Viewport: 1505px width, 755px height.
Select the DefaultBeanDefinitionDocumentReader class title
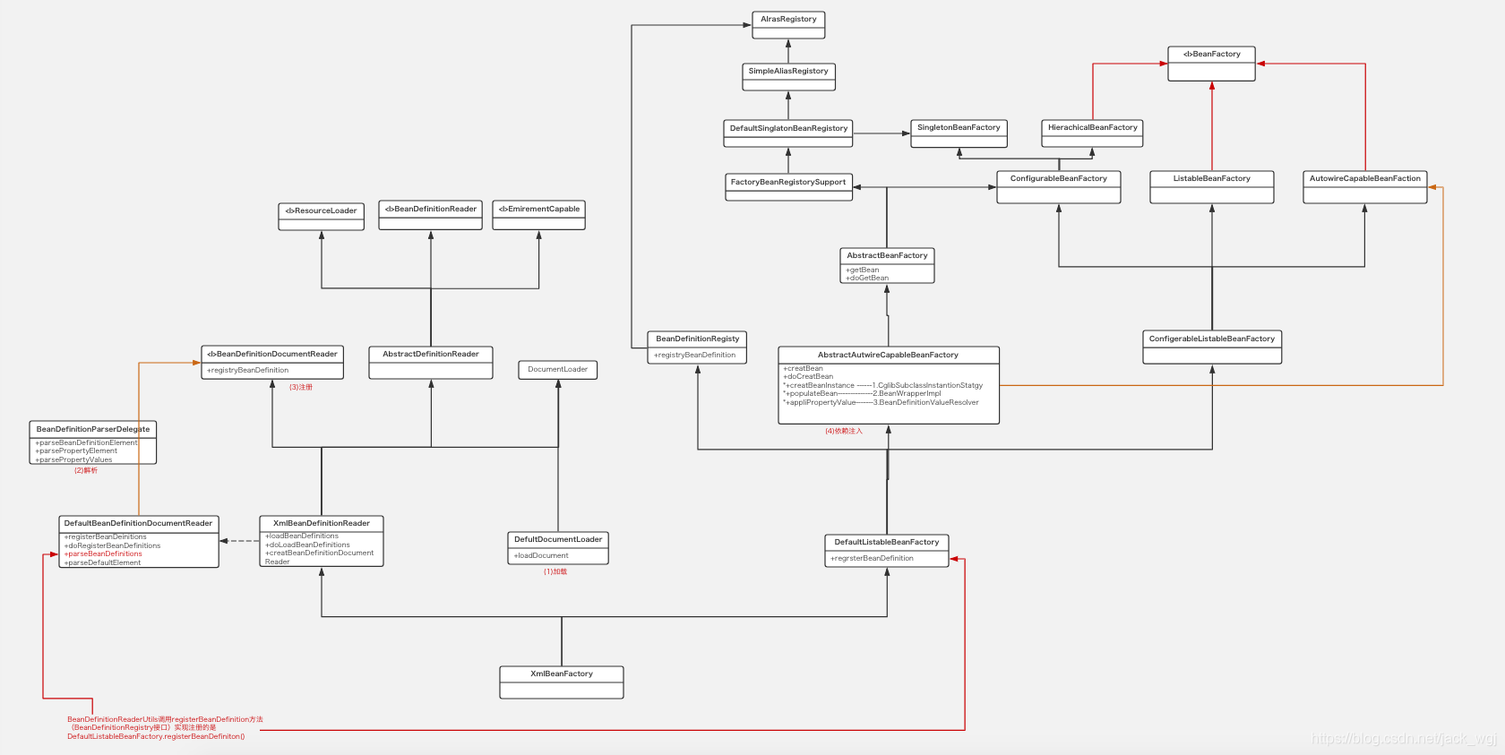tap(138, 523)
